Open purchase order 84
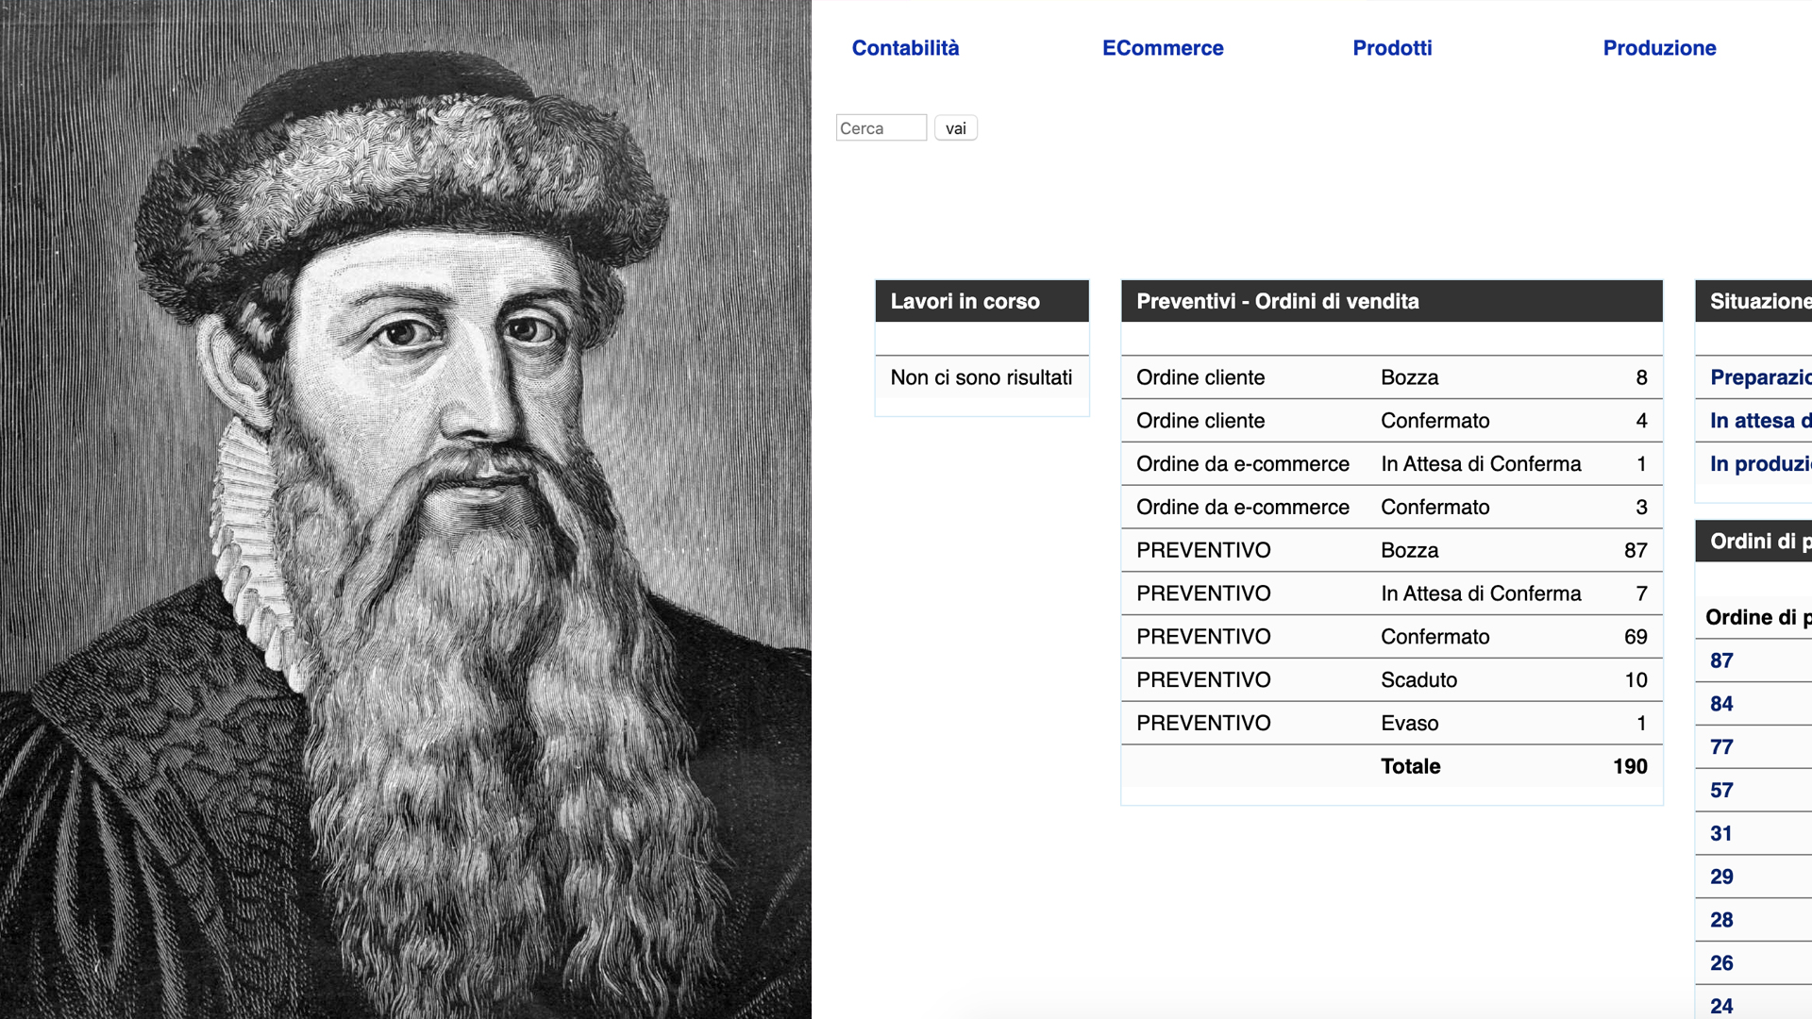 1721,704
